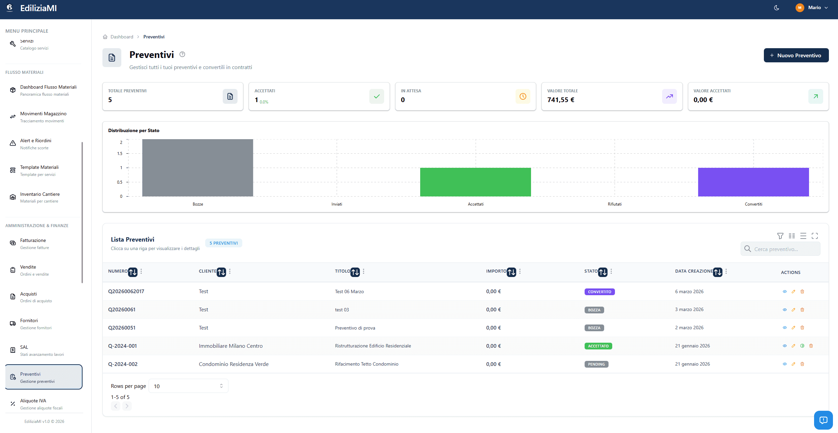Click the column layout icon above search
The image size is (838, 433).
coord(792,236)
